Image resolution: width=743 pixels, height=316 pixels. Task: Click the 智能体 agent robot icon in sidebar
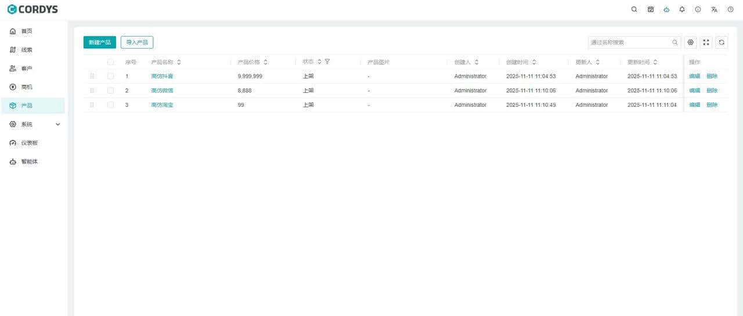13,161
